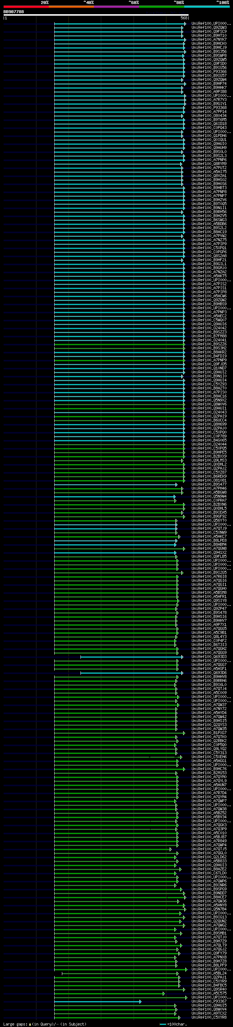
Task: Click the white query sequence bar
Action: click(96, 15)
